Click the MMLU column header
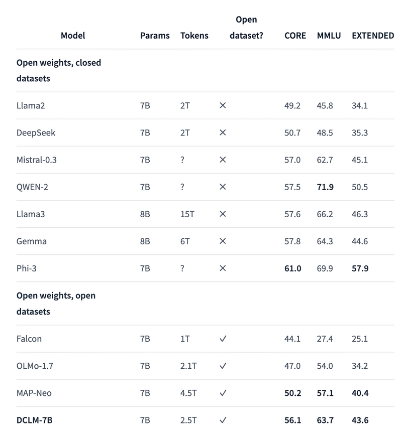Screen dimensions: 402x445 pyautogui.click(x=329, y=36)
